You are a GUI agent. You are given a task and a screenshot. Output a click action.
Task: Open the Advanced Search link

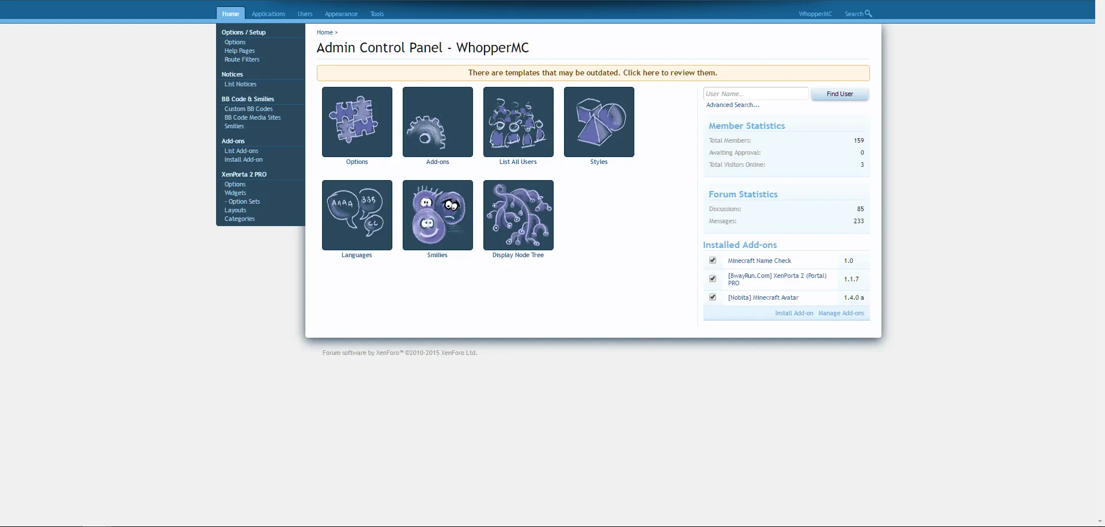pos(733,105)
